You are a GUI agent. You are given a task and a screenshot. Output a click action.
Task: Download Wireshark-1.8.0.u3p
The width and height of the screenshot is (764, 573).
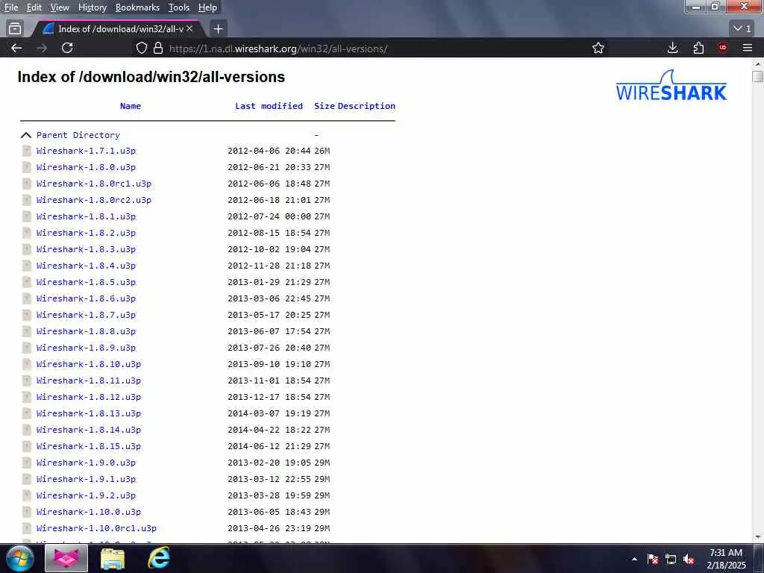tap(87, 167)
